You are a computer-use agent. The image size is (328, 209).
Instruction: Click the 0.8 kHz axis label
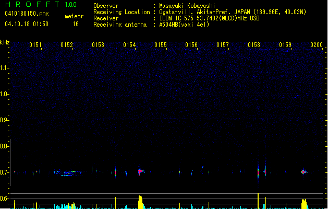point(5,146)
